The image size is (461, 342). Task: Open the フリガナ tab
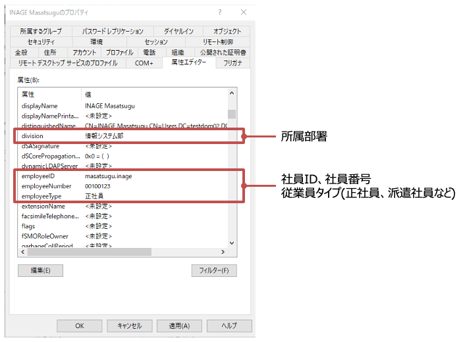pos(232,63)
